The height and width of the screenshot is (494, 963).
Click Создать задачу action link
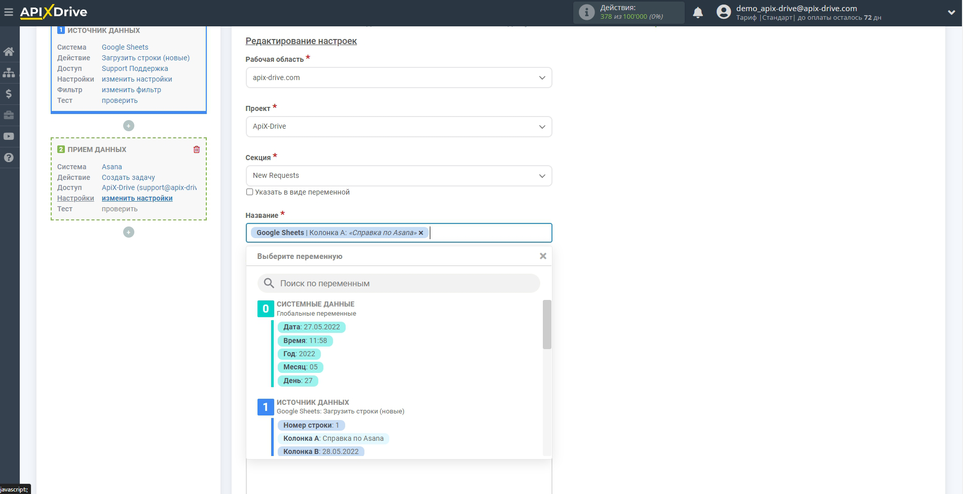[x=128, y=177]
